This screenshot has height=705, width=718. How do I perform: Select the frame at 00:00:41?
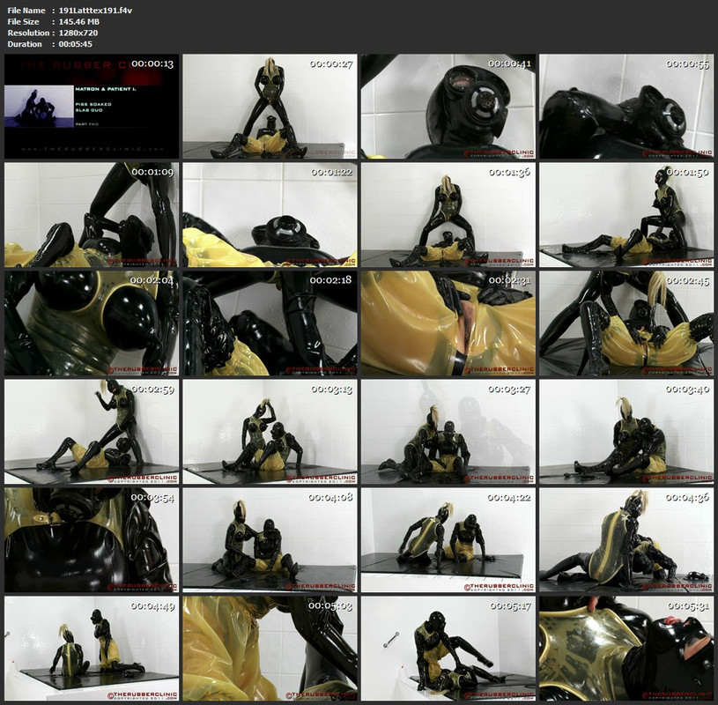click(448, 107)
